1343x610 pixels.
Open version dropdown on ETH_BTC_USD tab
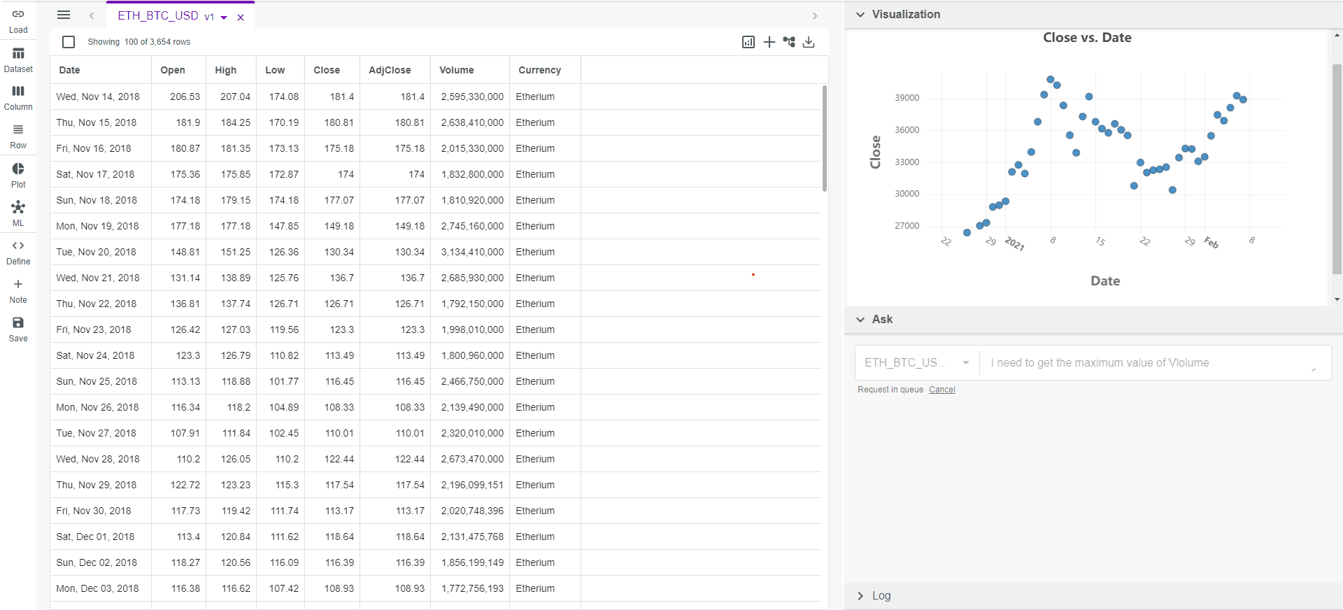(224, 17)
